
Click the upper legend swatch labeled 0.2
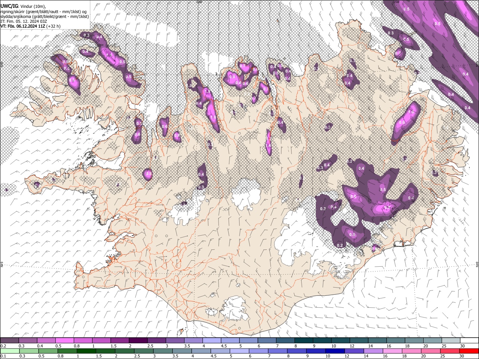click(9, 340)
